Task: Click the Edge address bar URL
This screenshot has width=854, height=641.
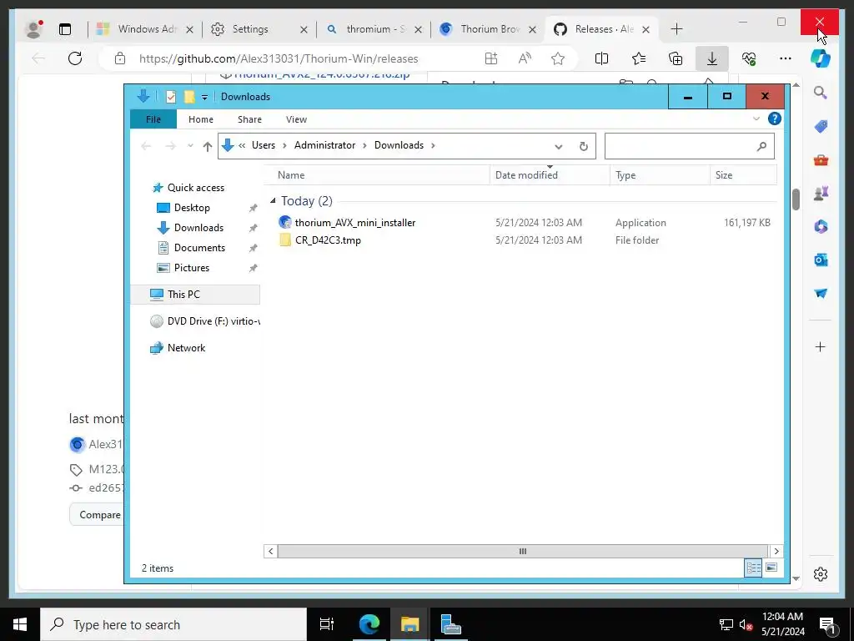Action: pyautogui.click(x=279, y=58)
